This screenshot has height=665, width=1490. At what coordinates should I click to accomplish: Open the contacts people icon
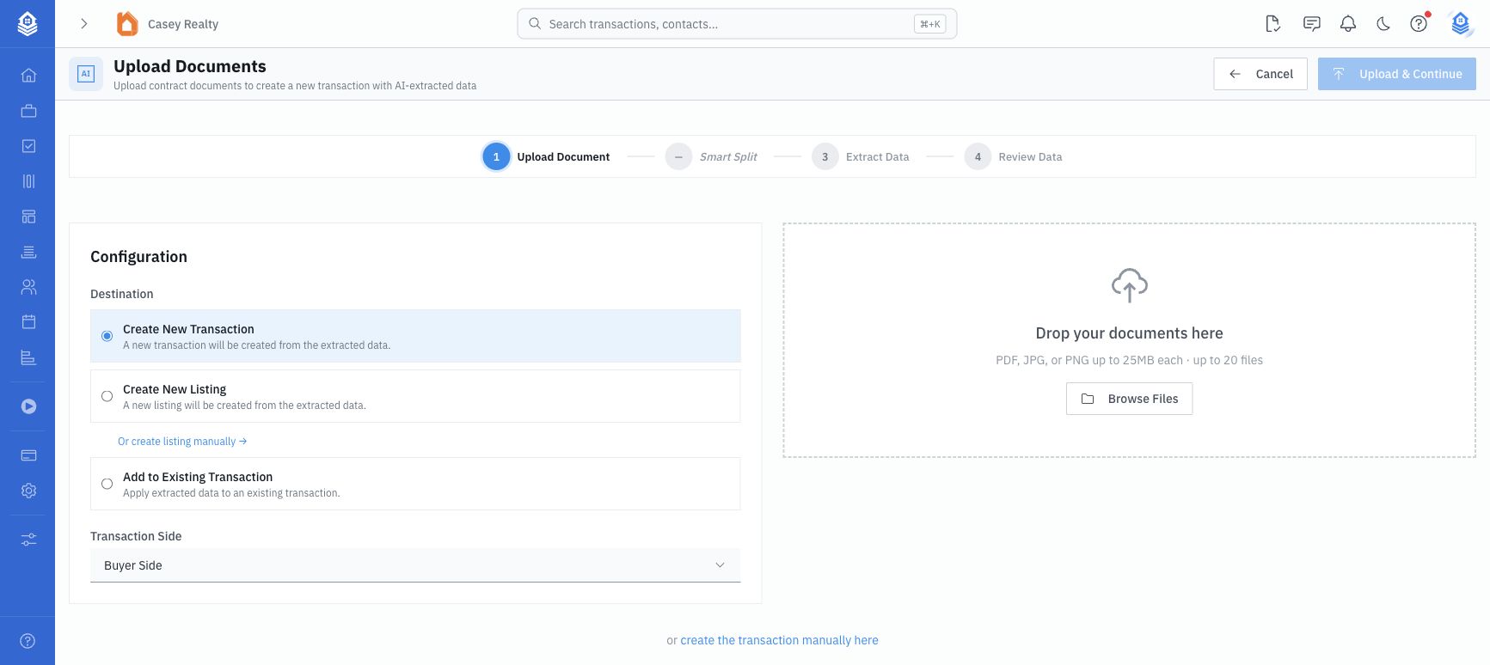(28, 287)
